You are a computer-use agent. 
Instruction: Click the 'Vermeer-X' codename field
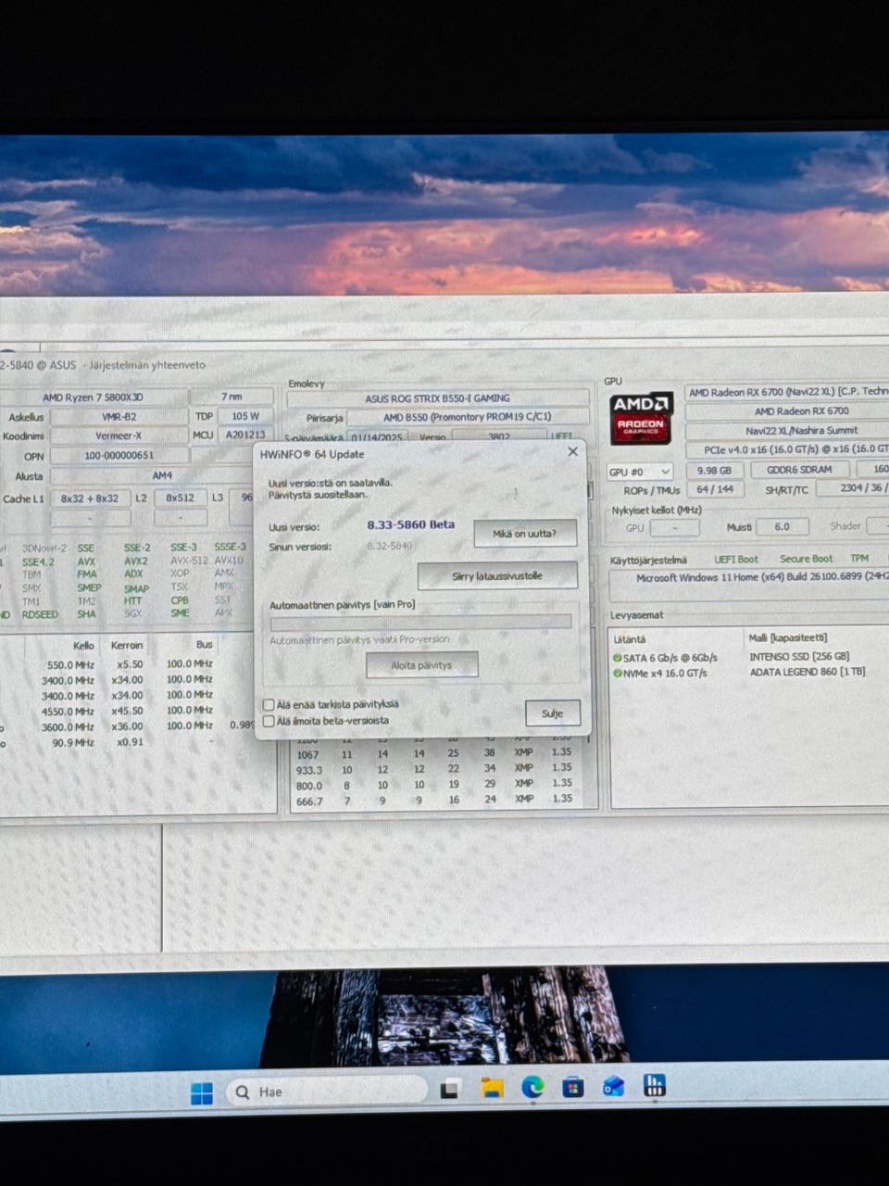point(119,436)
